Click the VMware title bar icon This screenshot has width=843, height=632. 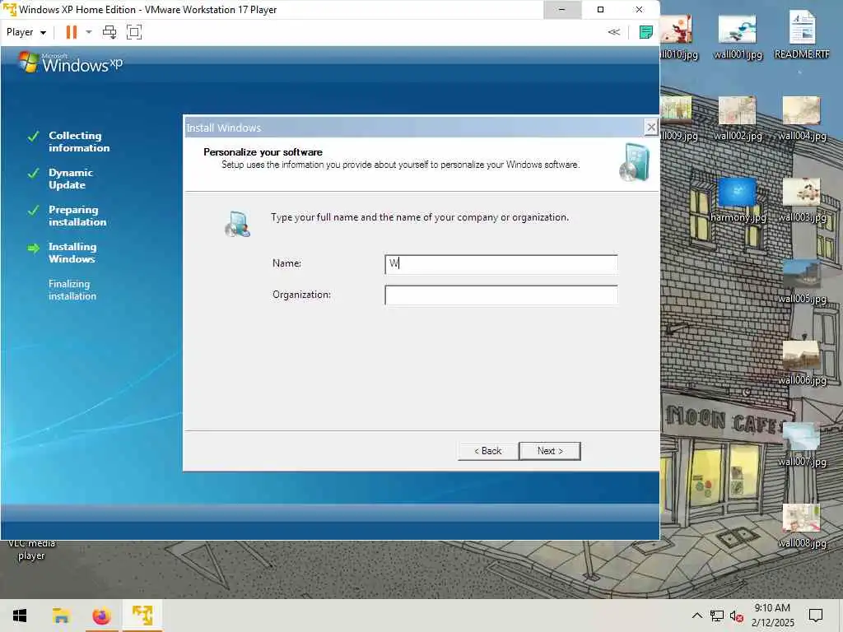click(9, 10)
